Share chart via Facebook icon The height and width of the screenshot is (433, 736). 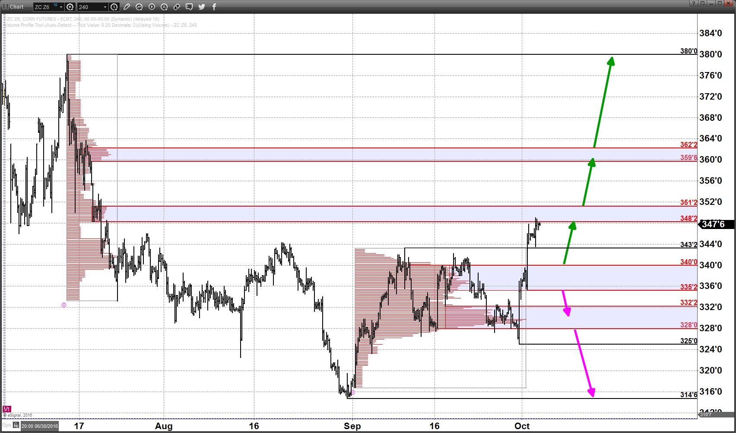click(x=214, y=7)
